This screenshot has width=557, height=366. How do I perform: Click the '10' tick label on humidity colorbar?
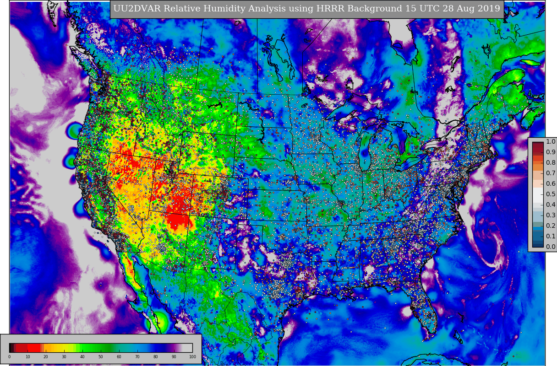27,356
